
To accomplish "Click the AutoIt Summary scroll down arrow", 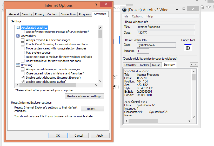I will [x=193, y=117].
